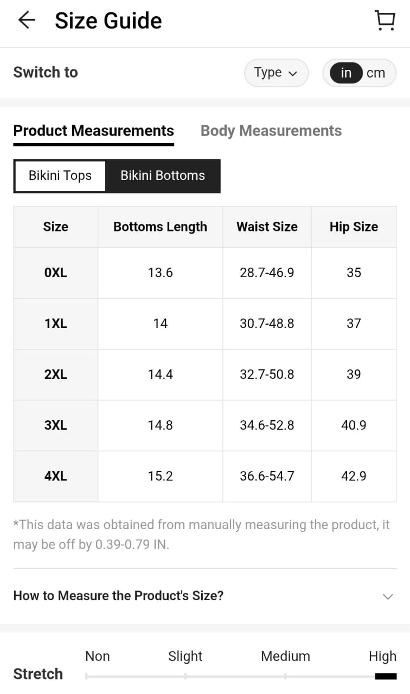Switch units to cm
The image size is (410, 694).
[x=376, y=73]
